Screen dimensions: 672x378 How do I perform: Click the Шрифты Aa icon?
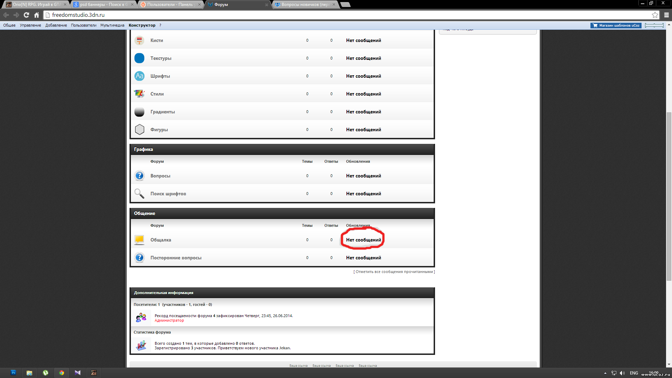pos(139,76)
